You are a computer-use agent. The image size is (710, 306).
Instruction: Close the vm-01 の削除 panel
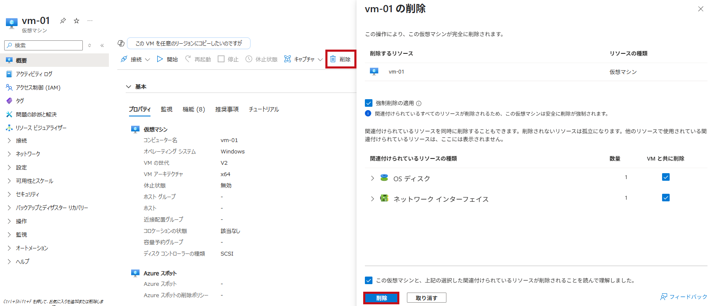[x=701, y=9]
